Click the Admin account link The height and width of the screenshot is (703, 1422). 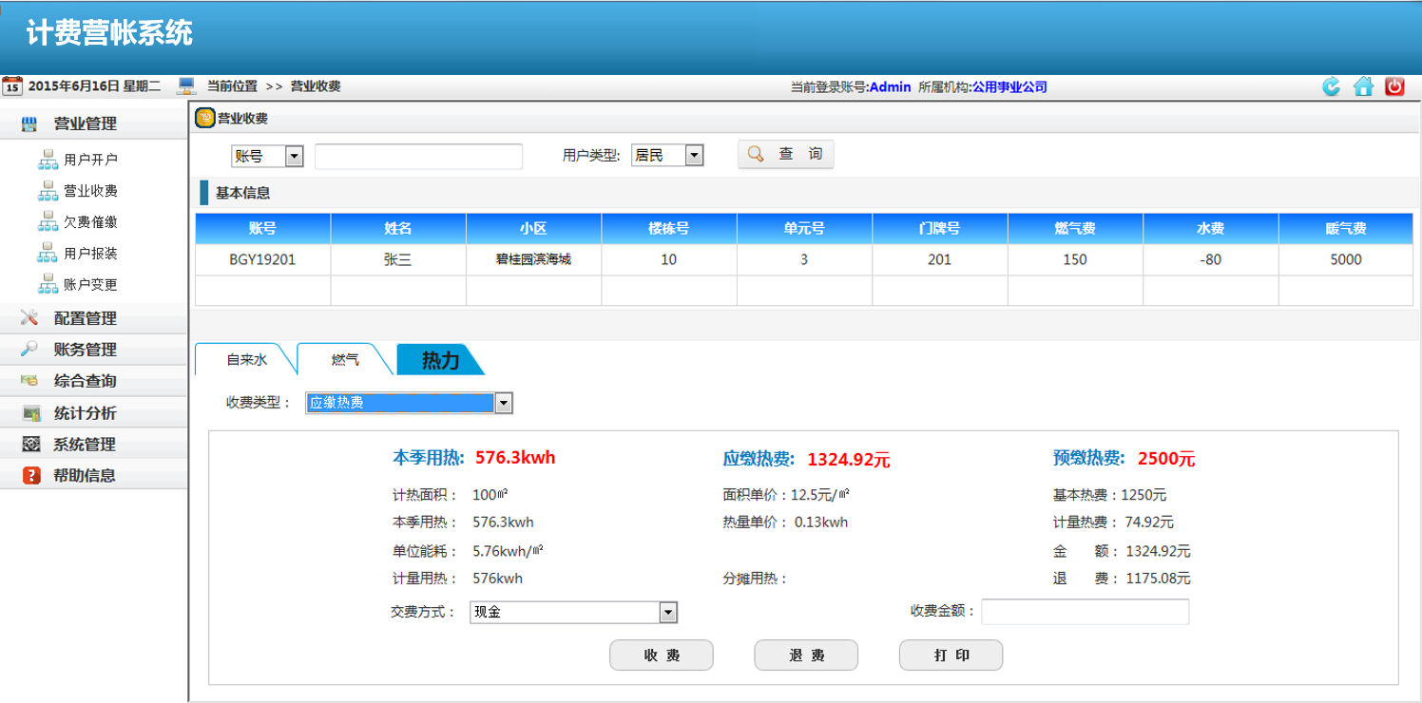891,86
